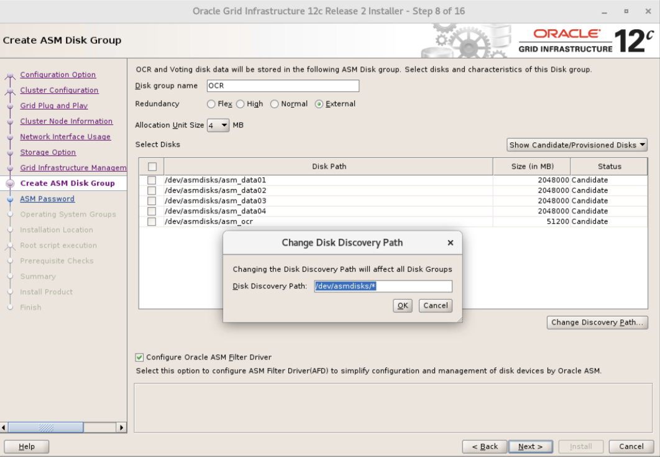Click sidebar scrollbar right arrow
The width and height of the screenshot is (660, 457).
pos(122,428)
